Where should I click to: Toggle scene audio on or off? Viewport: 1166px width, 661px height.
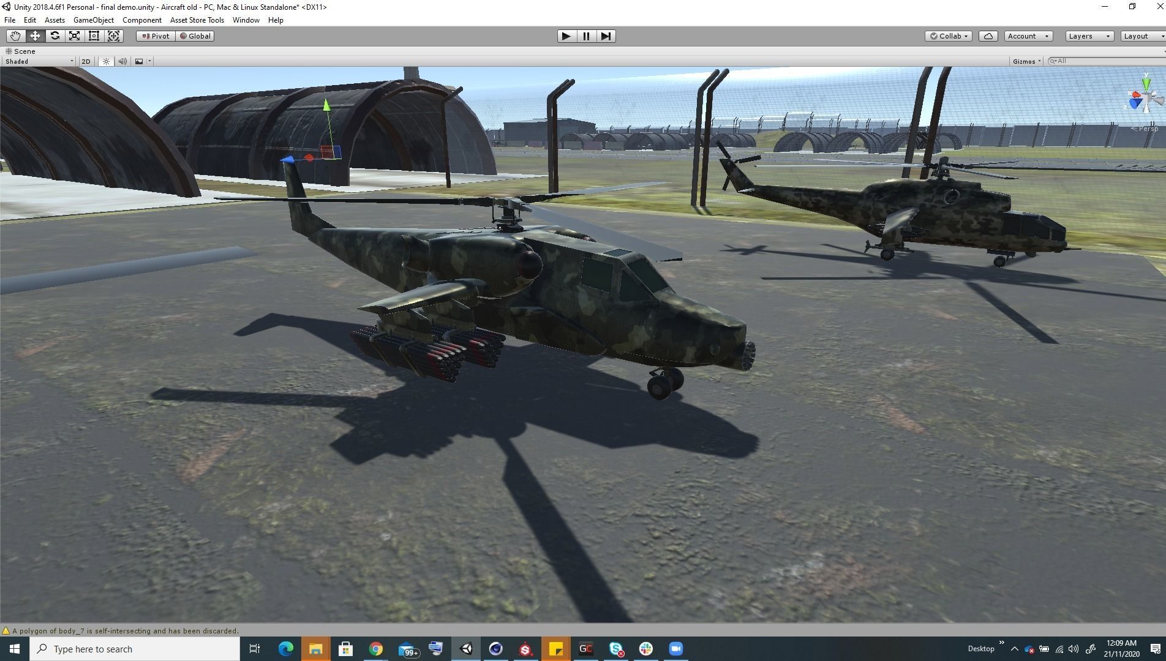122,61
